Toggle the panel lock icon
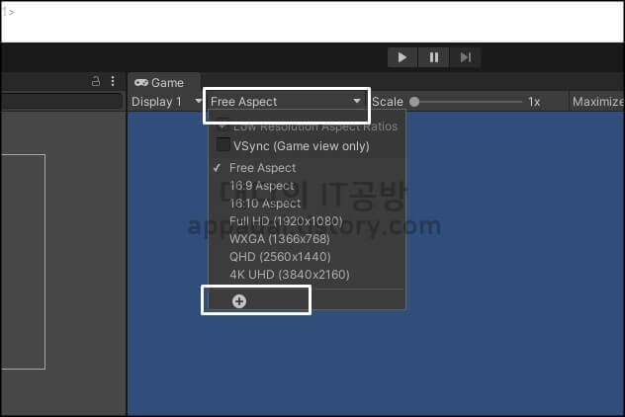Image resolution: width=625 pixels, height=417 pixels. (x=96, y=81)
